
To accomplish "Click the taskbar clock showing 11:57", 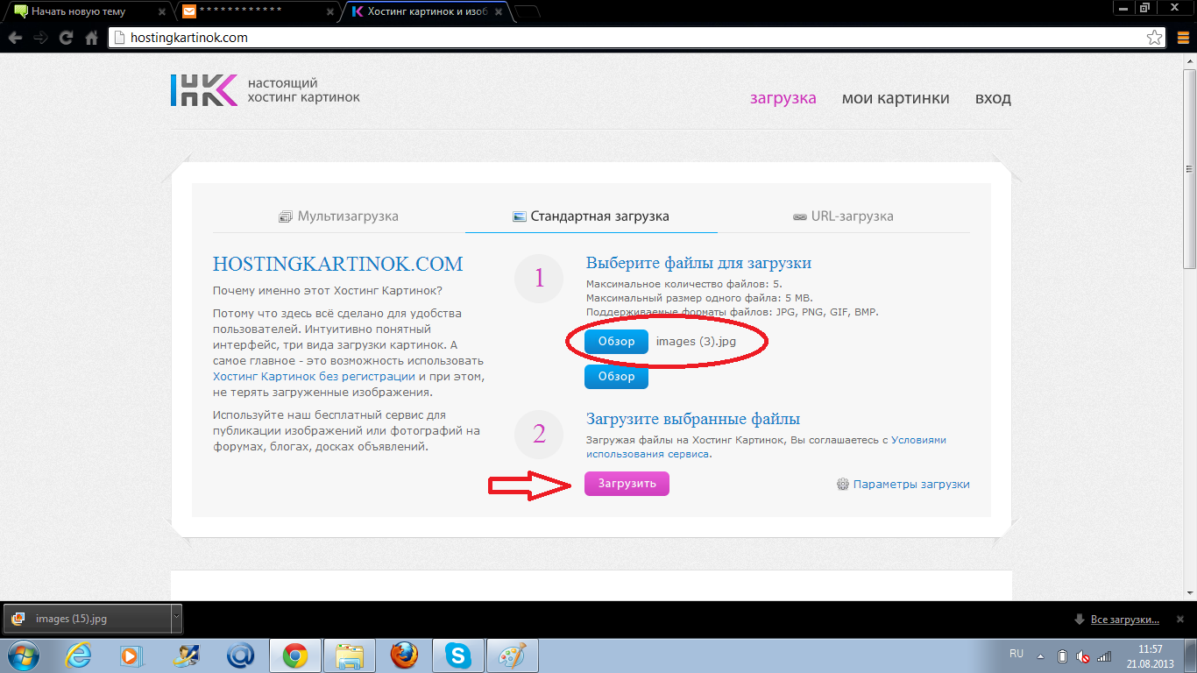I will (1150, 655).
